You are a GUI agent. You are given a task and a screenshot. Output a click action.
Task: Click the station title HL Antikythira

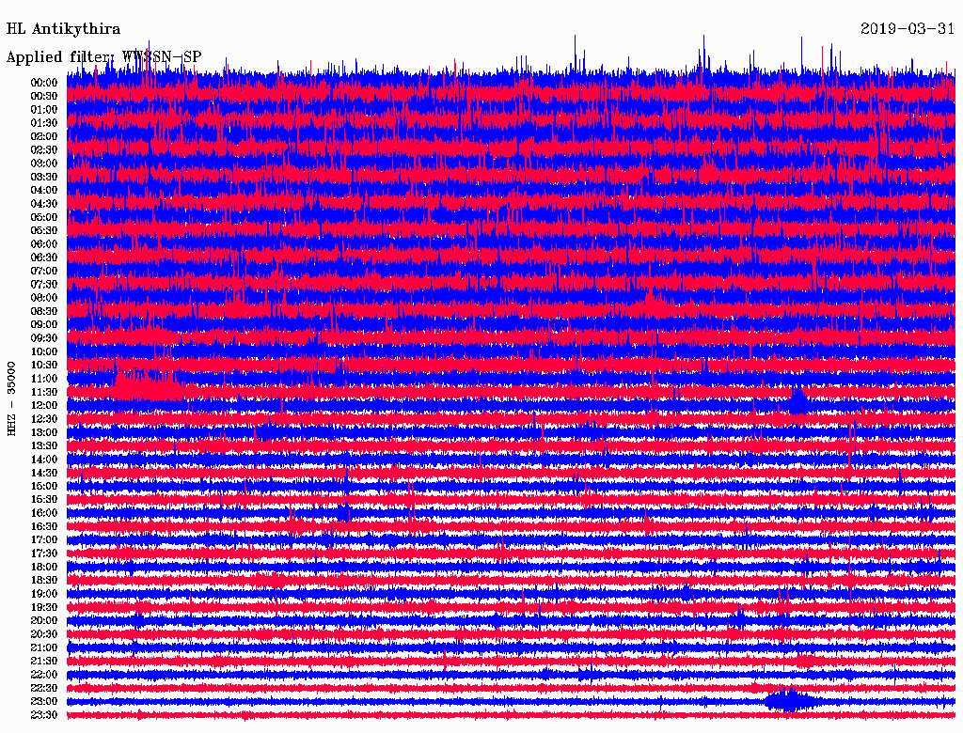tap(63, 29)
